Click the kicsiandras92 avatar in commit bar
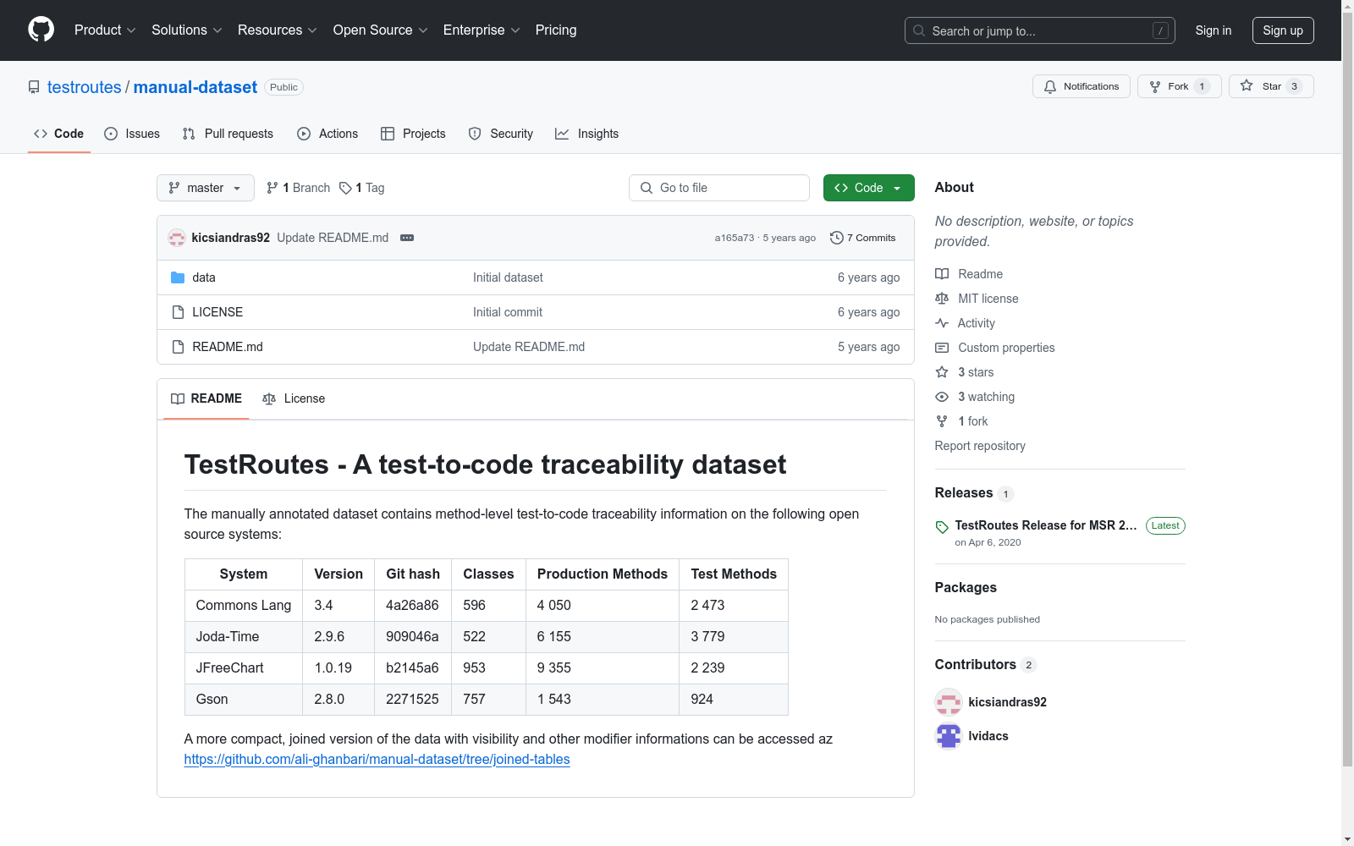Viewport: 1354px width, 846px height. (x=177, y=238)
